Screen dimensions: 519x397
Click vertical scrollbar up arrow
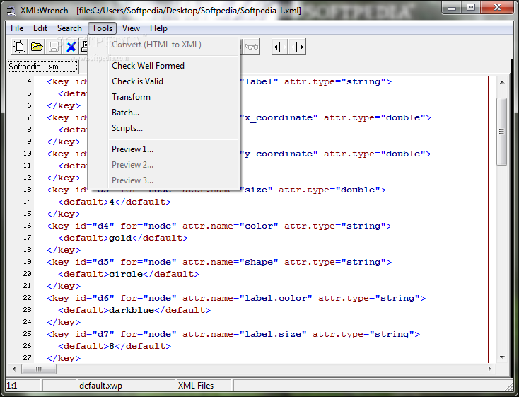502,82
